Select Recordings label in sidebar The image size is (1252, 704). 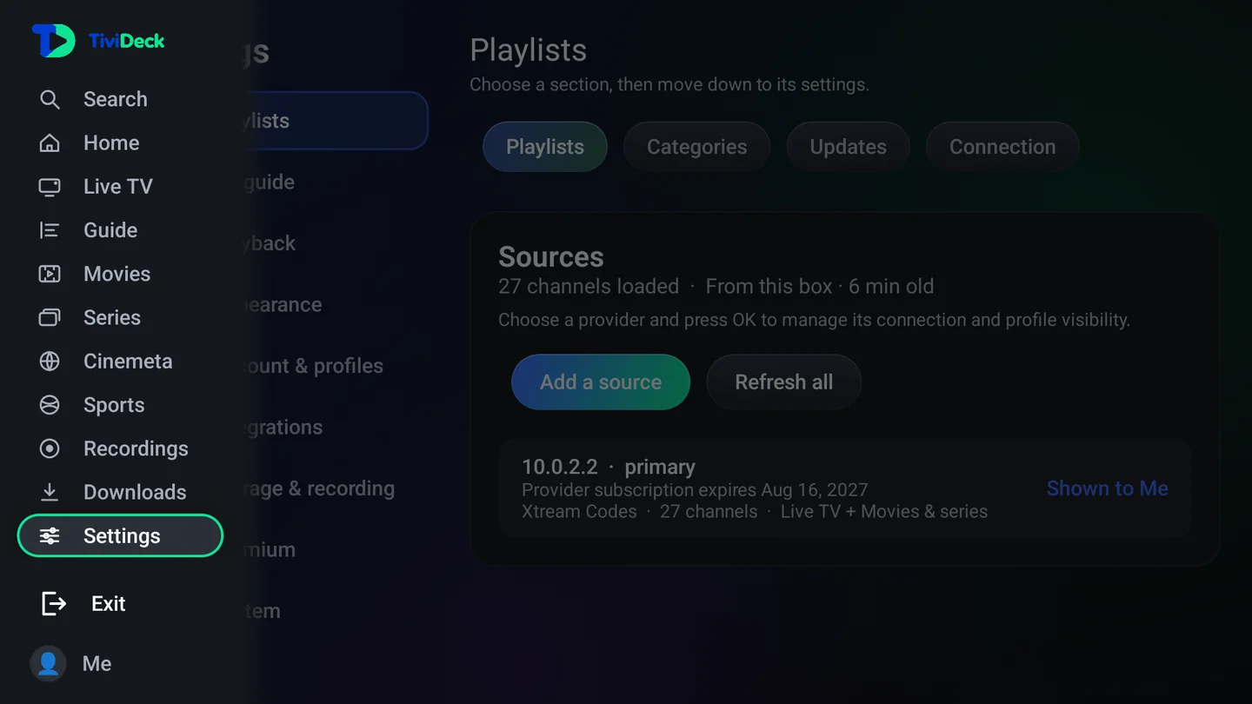pyautogui.click(x=136, y=448)
